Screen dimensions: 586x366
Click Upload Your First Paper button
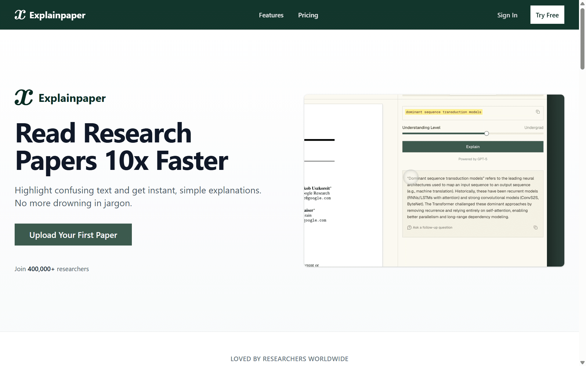pos(73,235)
